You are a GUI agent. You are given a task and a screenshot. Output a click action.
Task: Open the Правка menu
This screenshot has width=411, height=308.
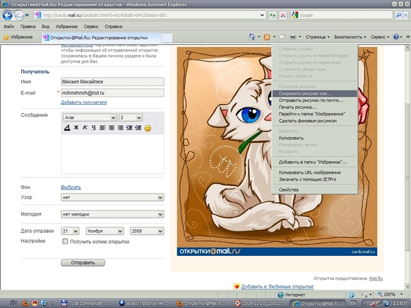(x=28, y=27)
